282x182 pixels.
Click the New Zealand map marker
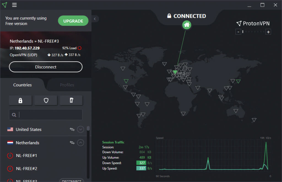click(x=254, y=120)
